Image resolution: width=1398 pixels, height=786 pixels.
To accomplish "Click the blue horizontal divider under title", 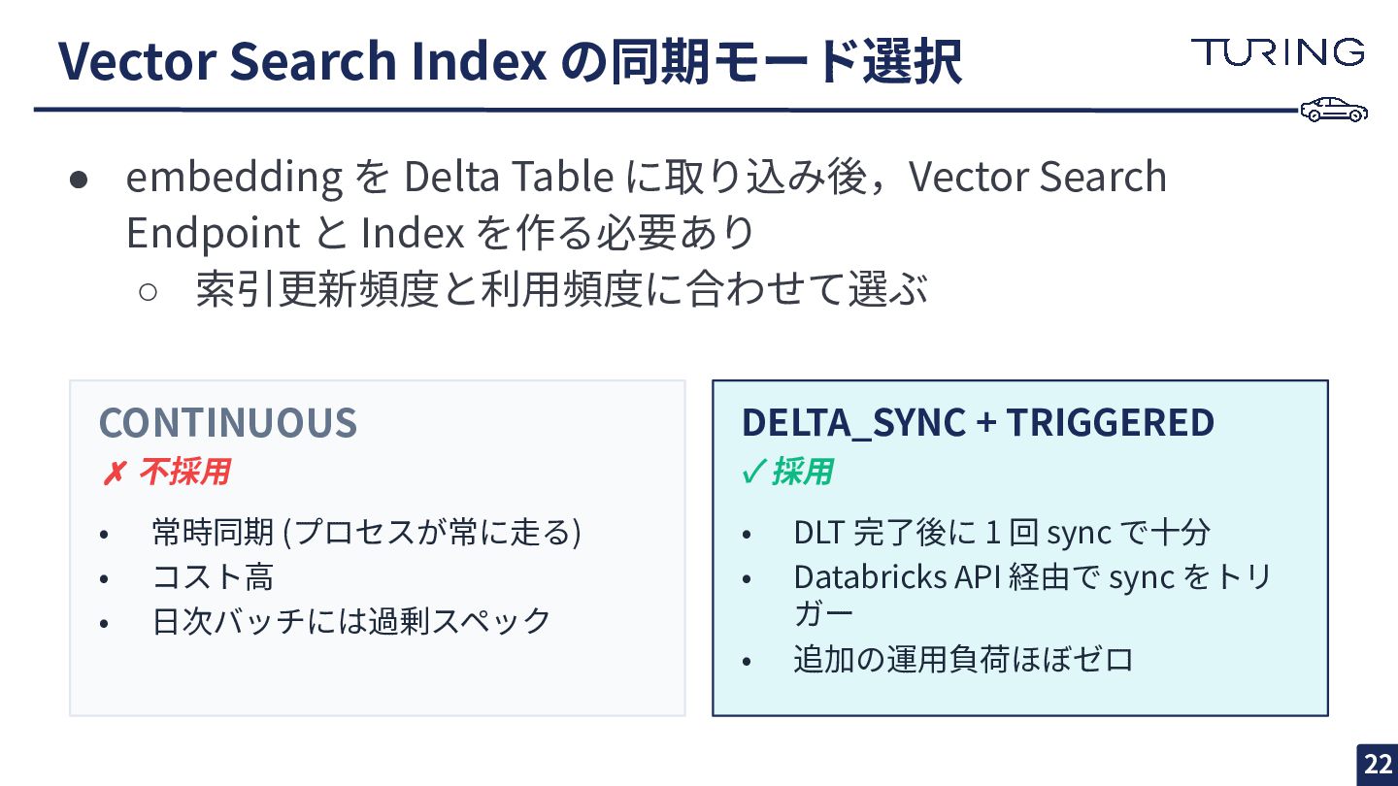I will pyautogui.click(x=666, y=110).
